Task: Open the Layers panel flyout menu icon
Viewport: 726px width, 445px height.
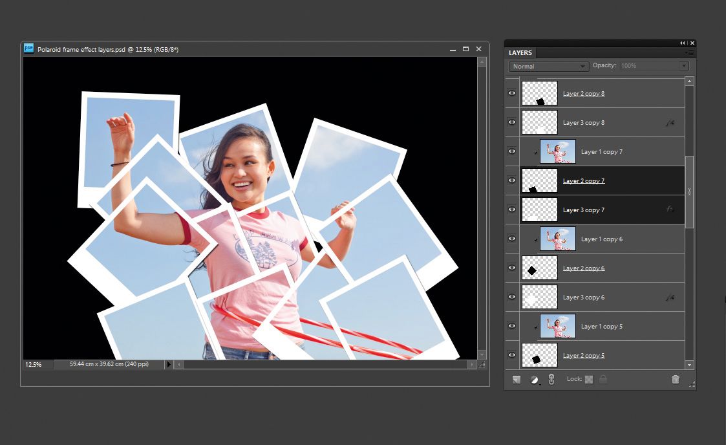Action: click(690, 52)
